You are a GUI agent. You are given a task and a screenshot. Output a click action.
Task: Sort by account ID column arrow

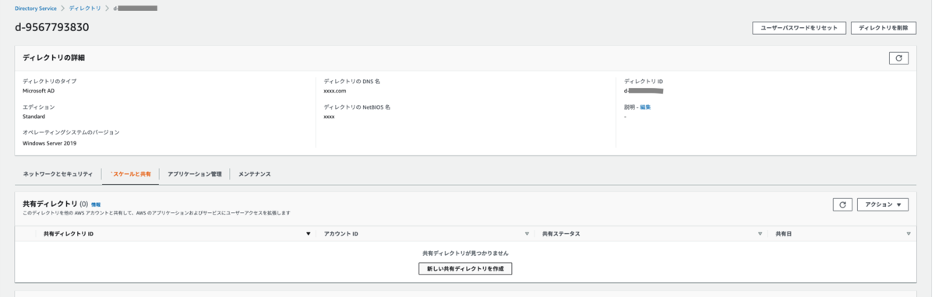(x=527, y=234)
